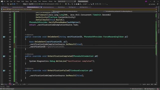Viewport: 160px width, 90px height.
Task: Click '0 references' above OnCodeSent
Action: point(29,35)
